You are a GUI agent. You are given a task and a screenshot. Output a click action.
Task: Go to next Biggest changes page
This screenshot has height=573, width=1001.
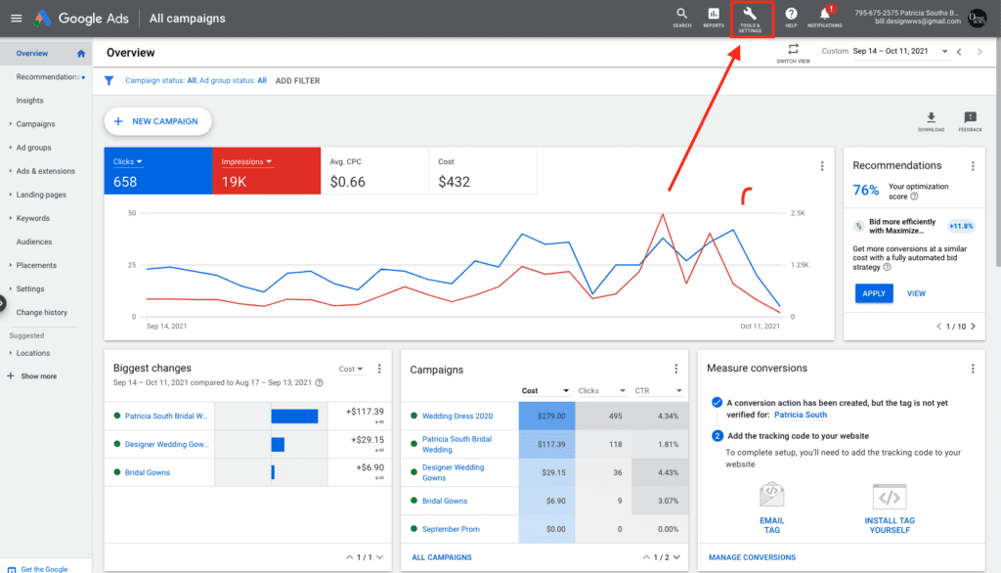click(x=380, y=557)
